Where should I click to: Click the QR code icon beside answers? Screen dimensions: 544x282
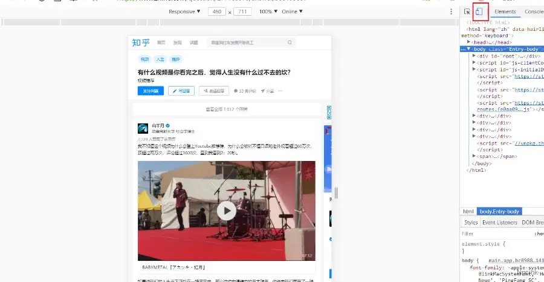pos(329,113)
